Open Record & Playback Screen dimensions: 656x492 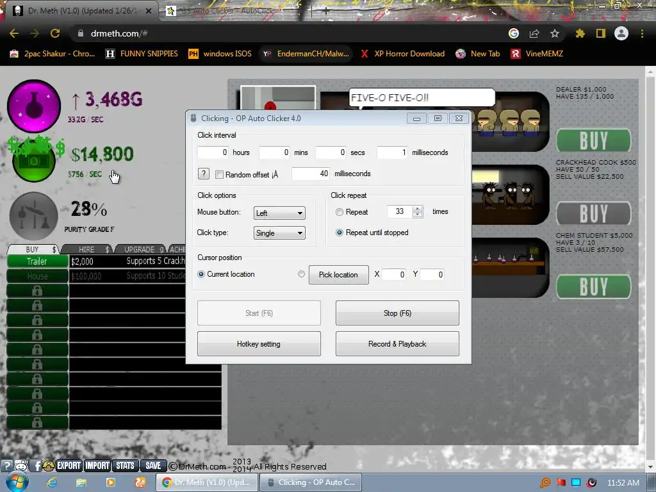coord(397,344)
